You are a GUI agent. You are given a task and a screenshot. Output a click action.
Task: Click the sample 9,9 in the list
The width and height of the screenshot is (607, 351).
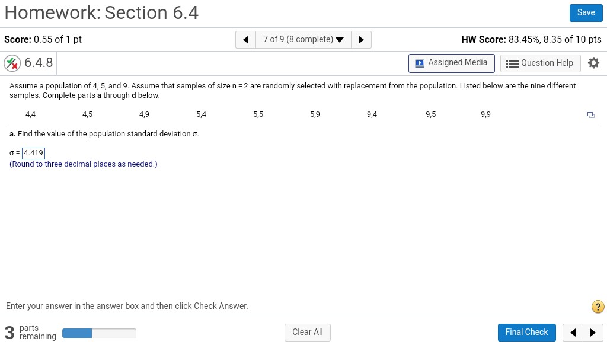coord(485,114)
